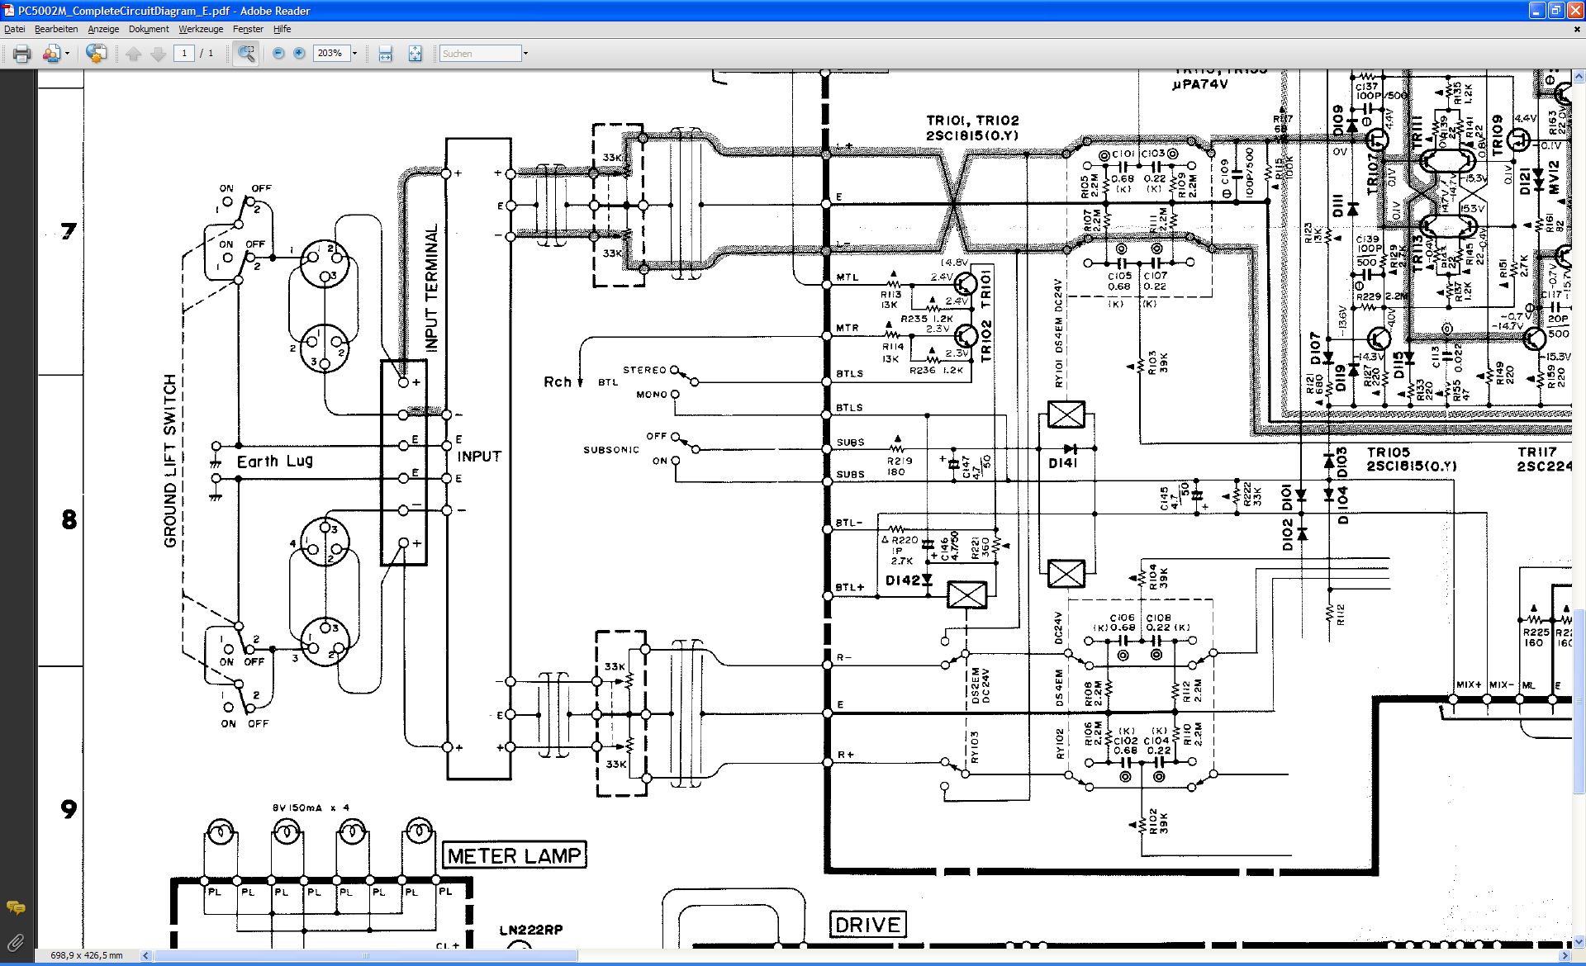Open the Dokument menu
Viewport: 1586px width, 966px height.
[x=149, y=29]
